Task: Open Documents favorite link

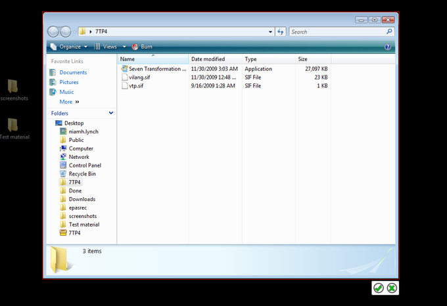Action: click(x=73, y=72)
